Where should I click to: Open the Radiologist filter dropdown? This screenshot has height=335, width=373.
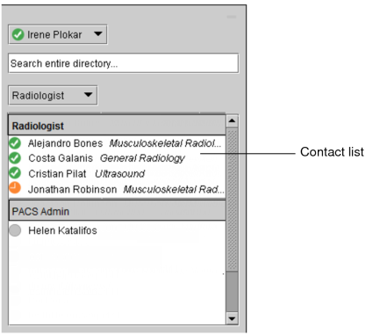coord(53,95)
